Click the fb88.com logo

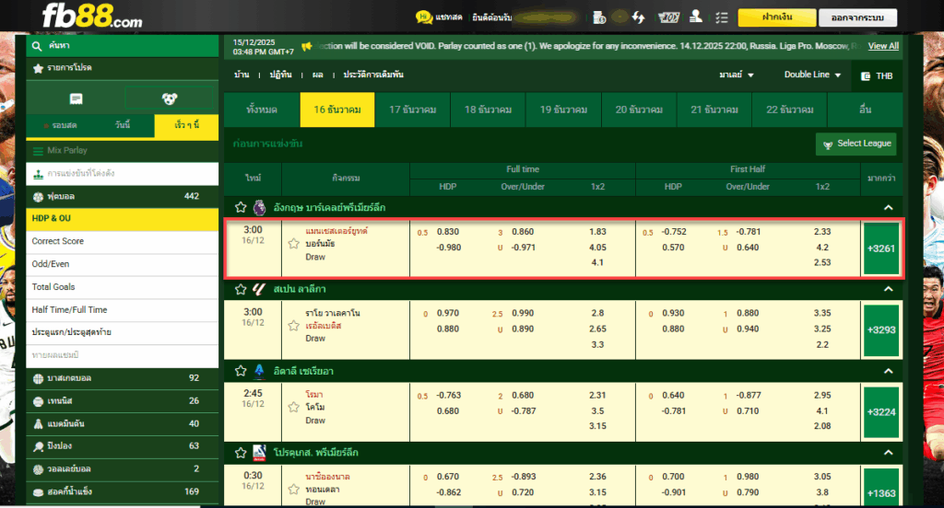92,17
